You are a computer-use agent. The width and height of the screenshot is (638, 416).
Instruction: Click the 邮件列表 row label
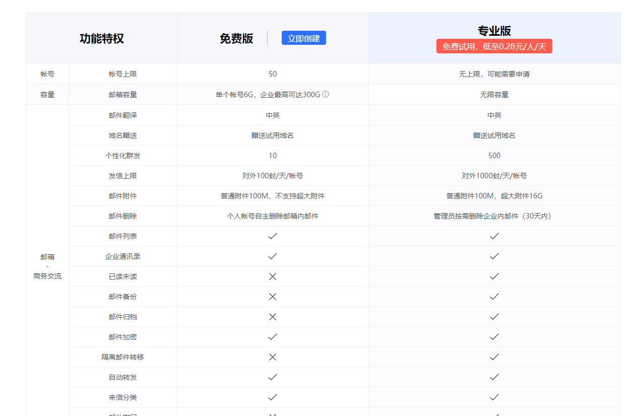click(123, 236)
